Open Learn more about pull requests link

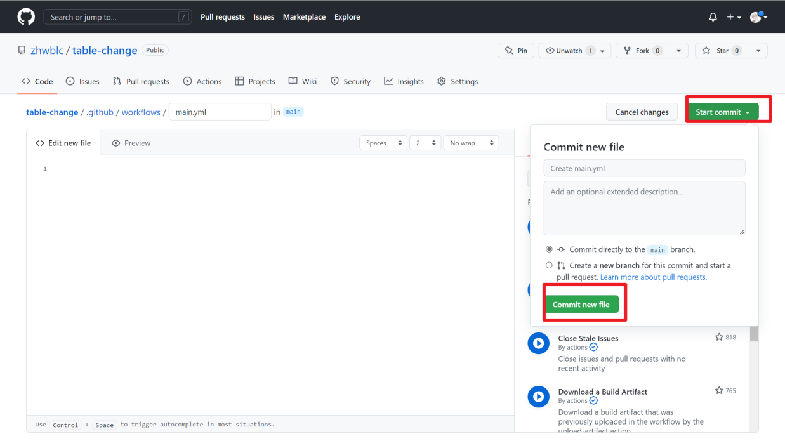click(x=653, y=277)
